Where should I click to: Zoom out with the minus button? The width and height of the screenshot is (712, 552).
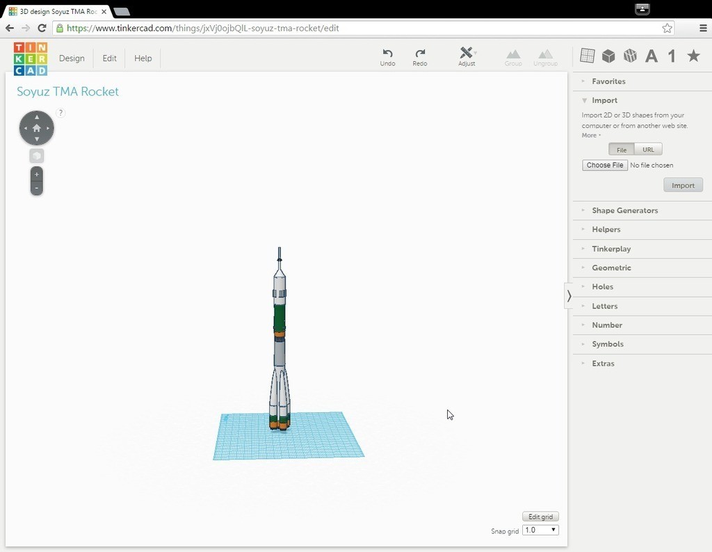37,188
